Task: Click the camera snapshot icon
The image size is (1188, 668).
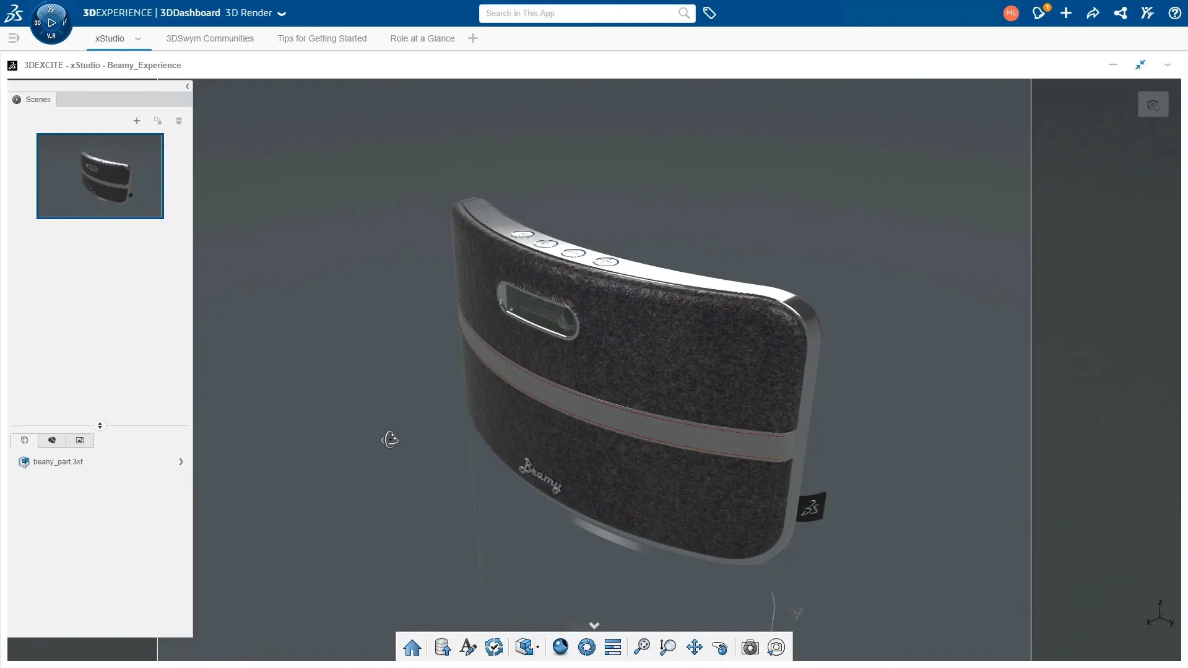Action: click(750, 648)
